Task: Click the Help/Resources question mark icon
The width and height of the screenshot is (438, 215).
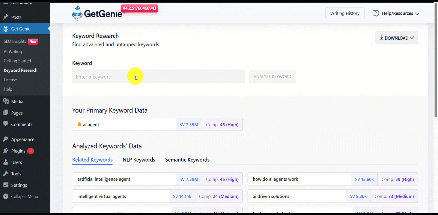Action: pos(376,13)
